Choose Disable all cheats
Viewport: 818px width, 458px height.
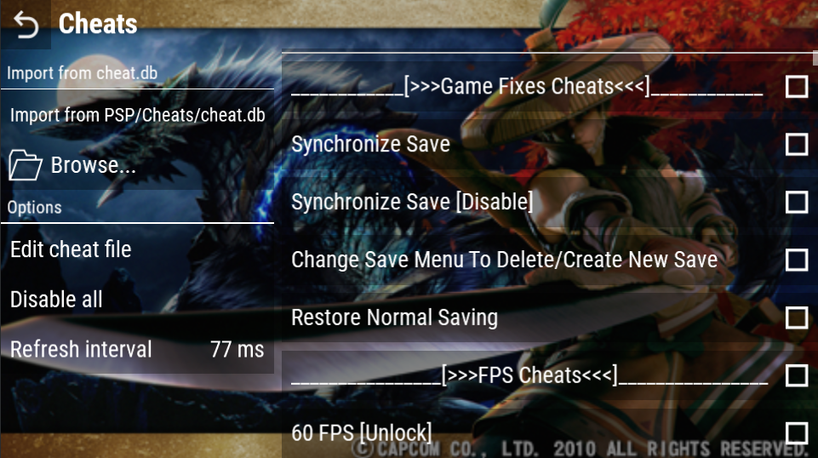[137, 300]
